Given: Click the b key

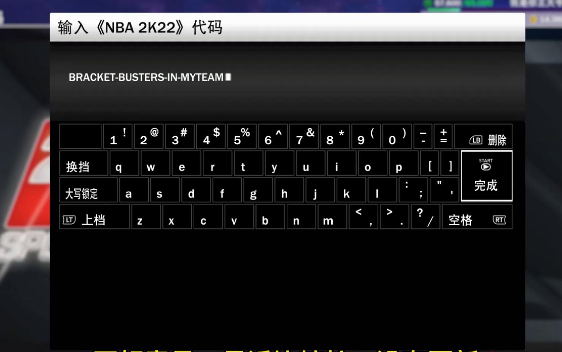Looking at the screenshot, I should tap(270, 217).
